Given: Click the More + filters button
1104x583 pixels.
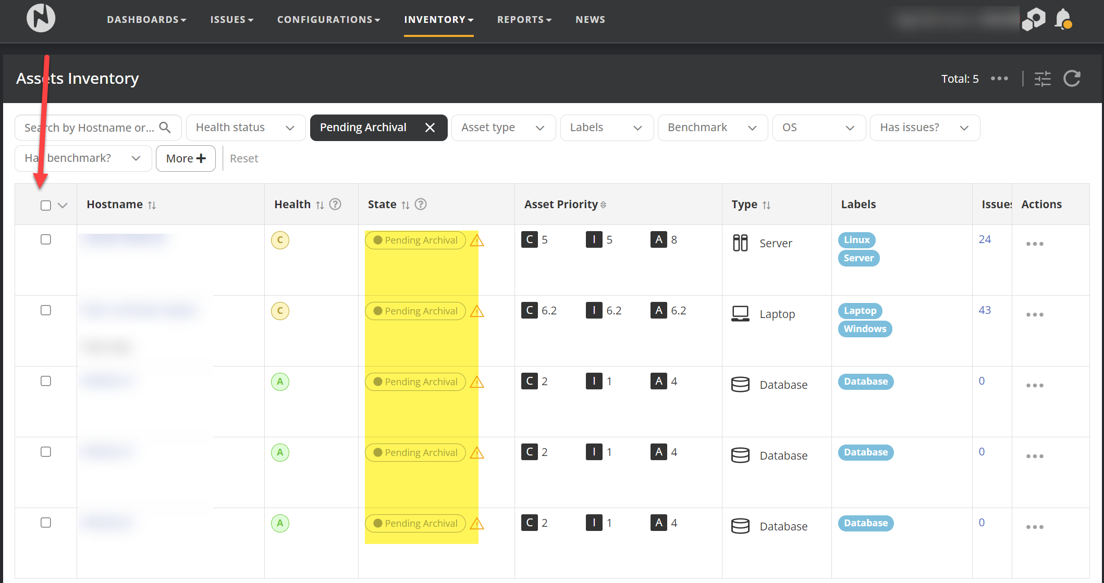Looking at the screenshot, I should pos(186,158).
